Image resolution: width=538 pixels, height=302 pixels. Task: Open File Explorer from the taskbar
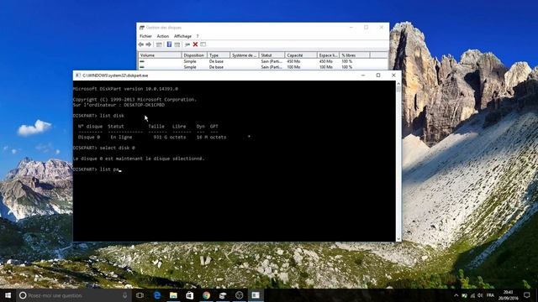(x=173, y=295)
